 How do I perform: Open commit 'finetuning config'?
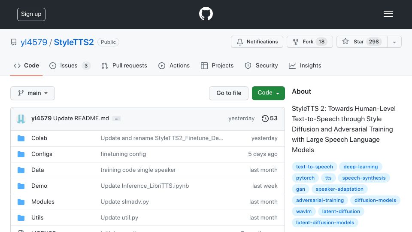[x=123, y=154]
